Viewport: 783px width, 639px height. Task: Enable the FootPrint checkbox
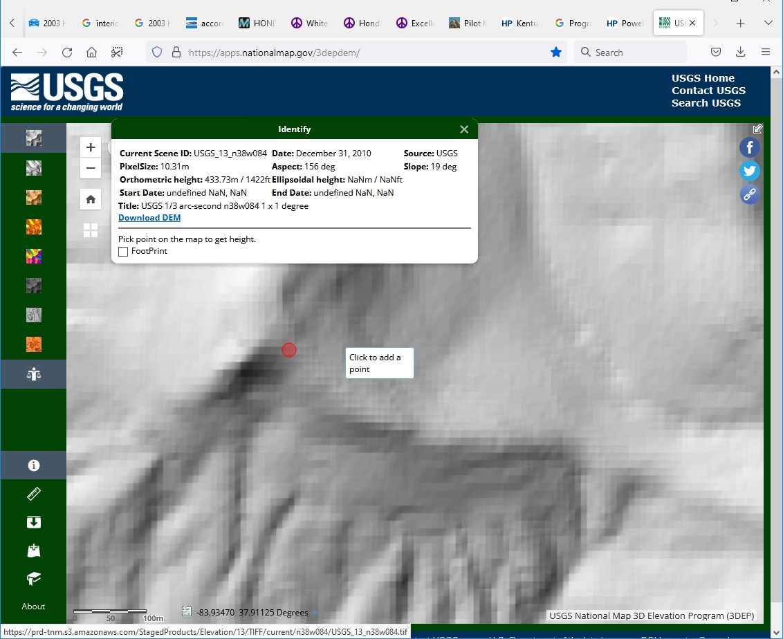[123, 252]
